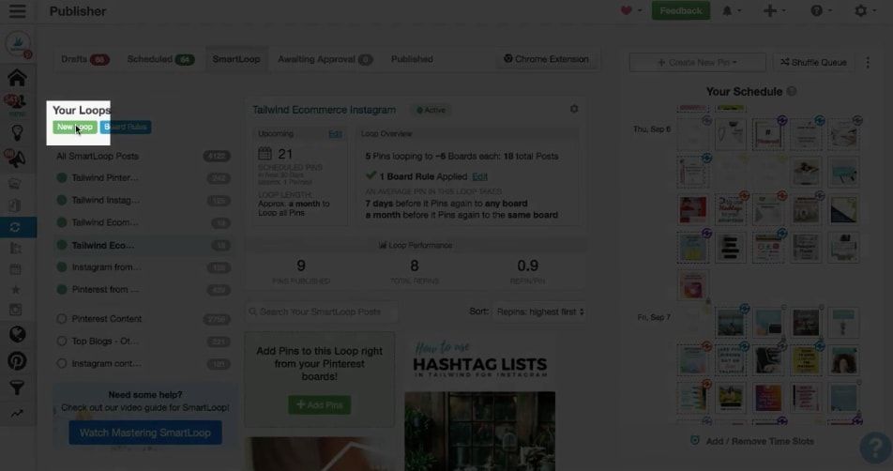This screenshot has height=471, width=893.
Task: Select the Pinterest Content loop
Action: pos(143,319)
